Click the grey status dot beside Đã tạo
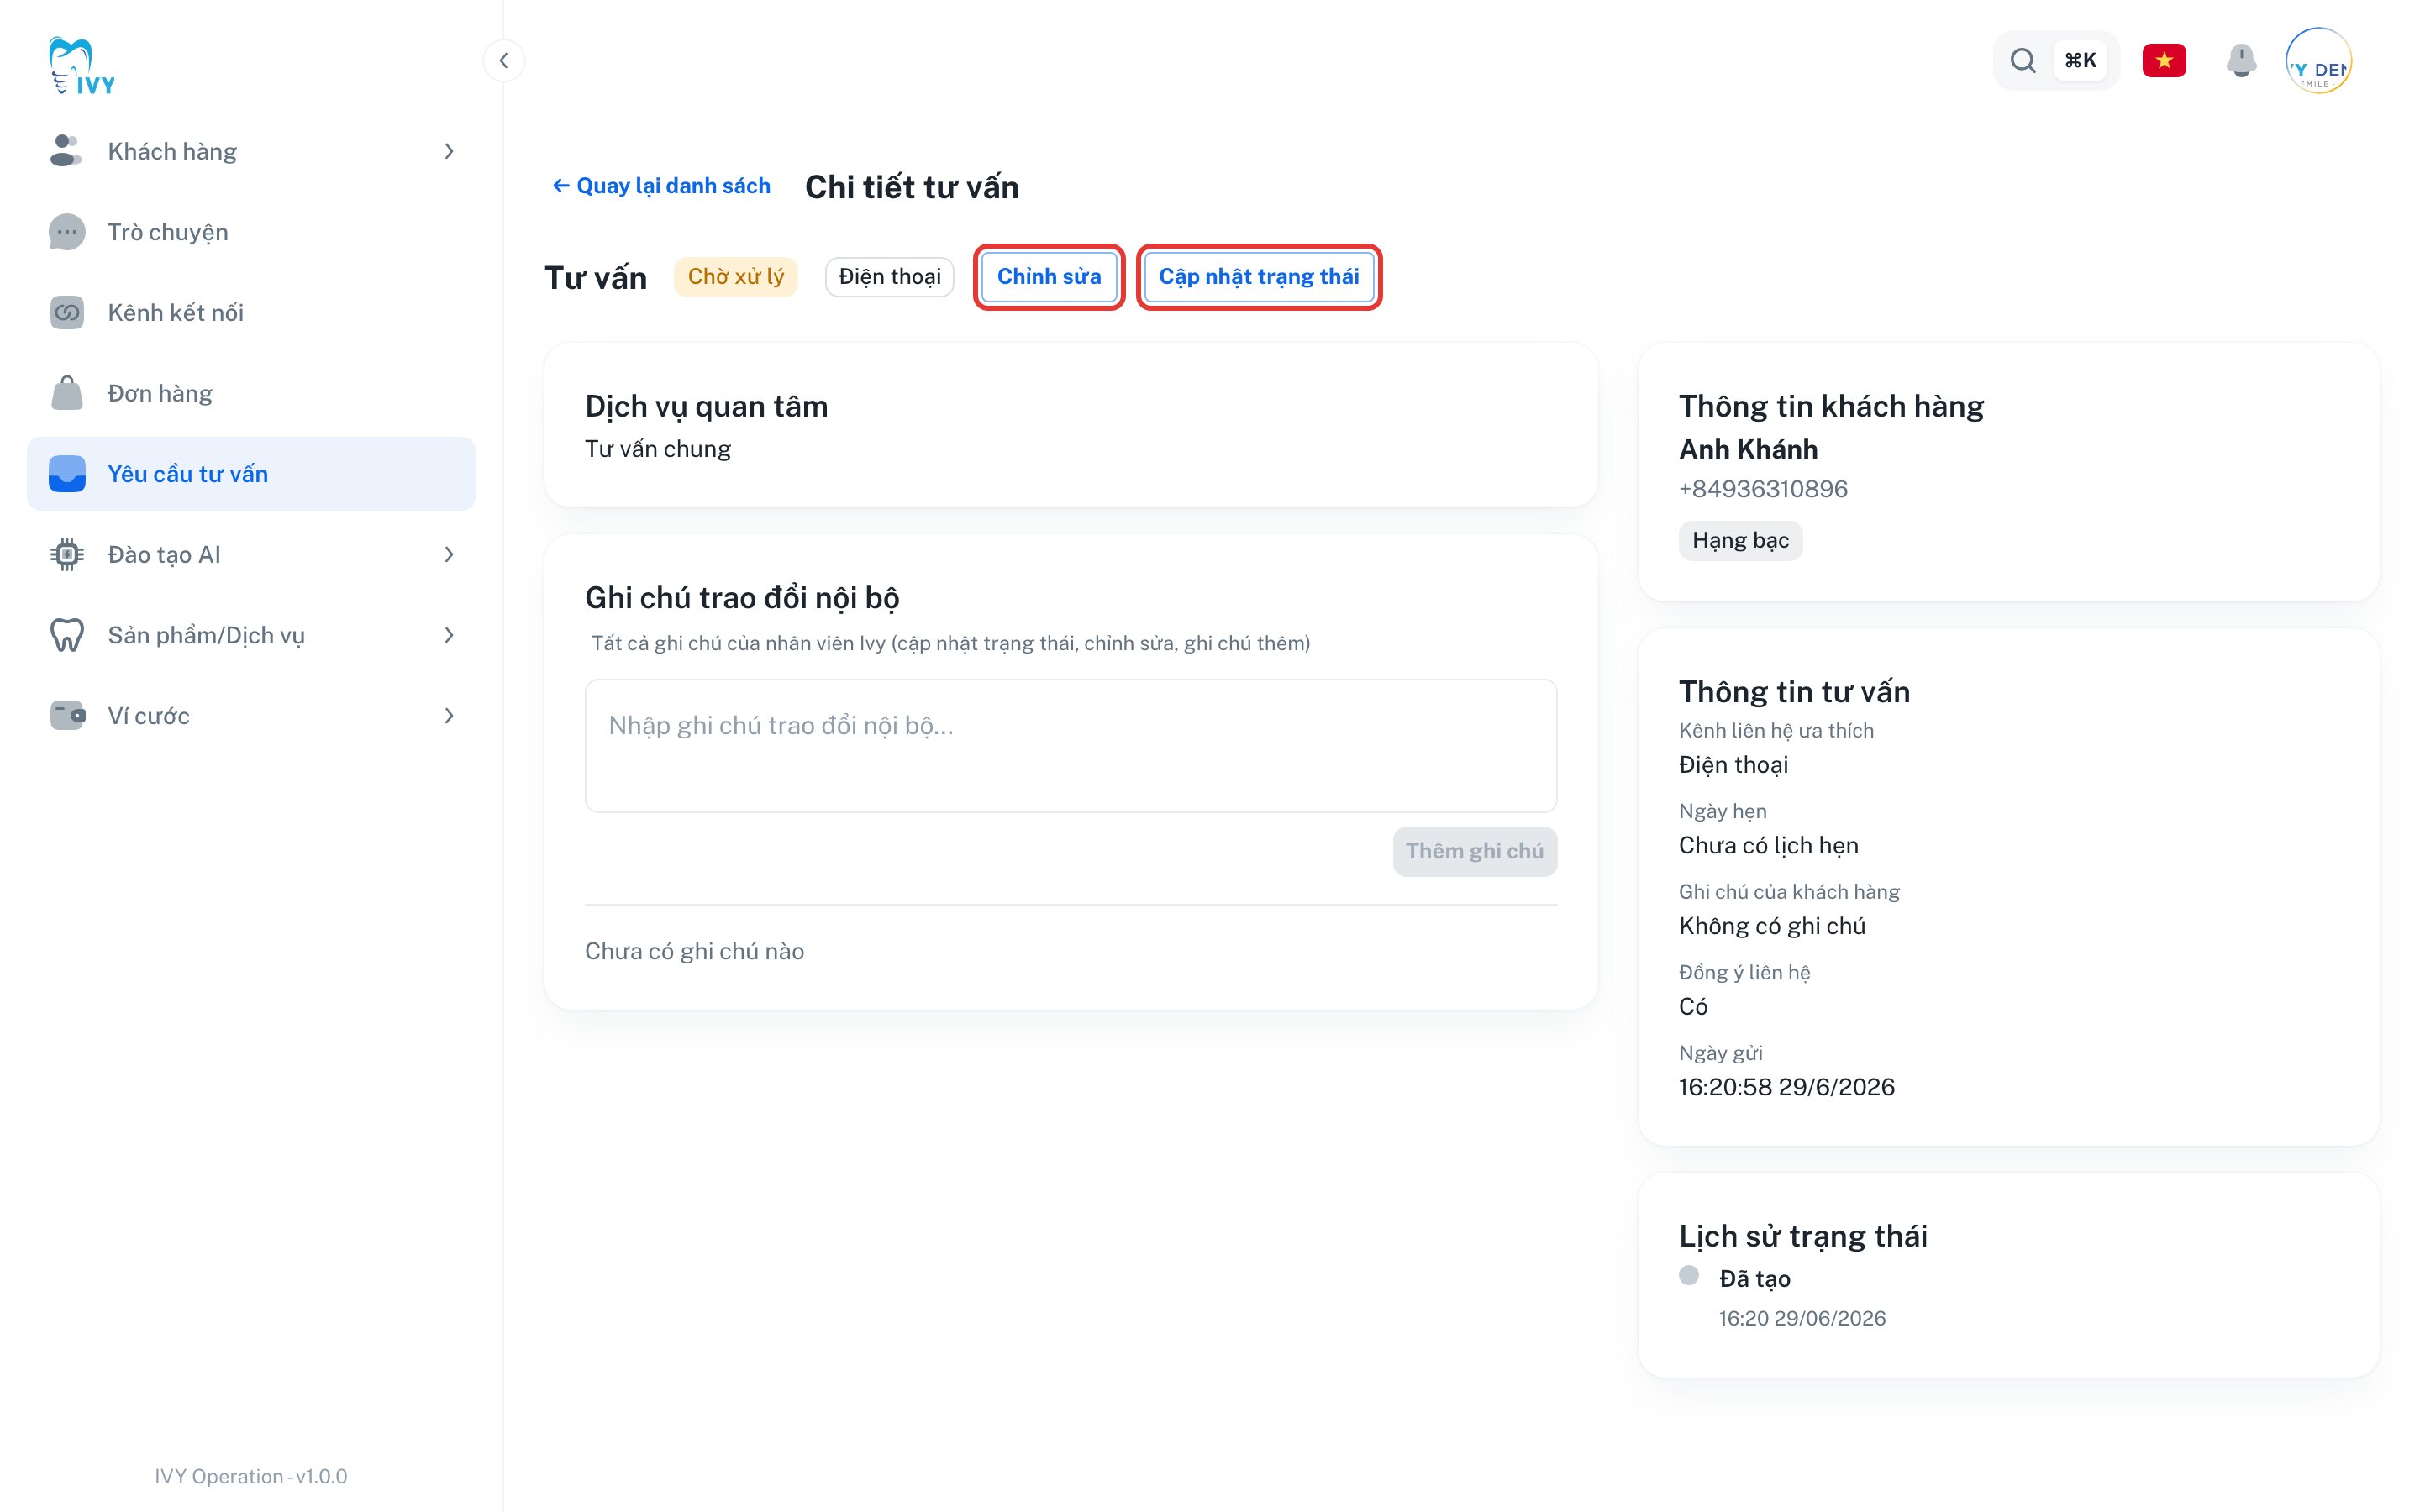This screenshot has height=1512, width=2420. (1689, 1275)
